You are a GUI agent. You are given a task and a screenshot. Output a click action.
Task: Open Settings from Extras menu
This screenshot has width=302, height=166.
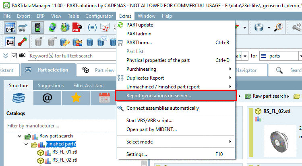[137, 154]
